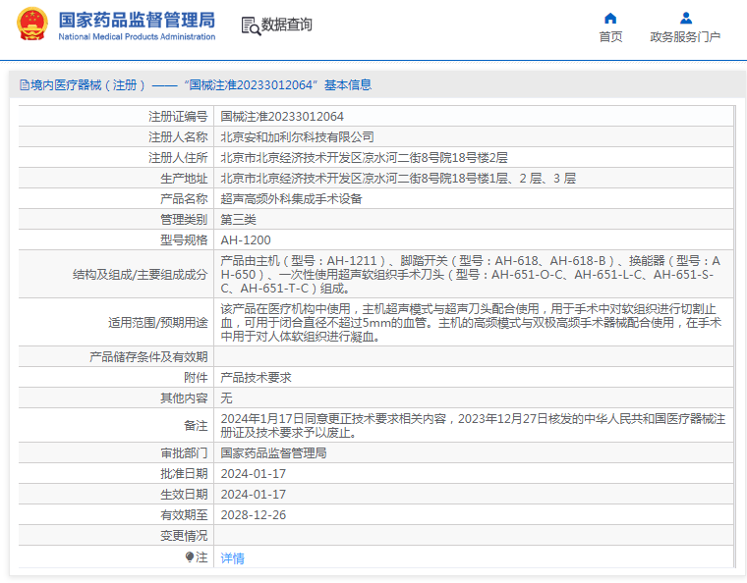Select 其他内容 value 无
Image resolution: width=747 pixels, height=583 pixels.
coord(226,398)
